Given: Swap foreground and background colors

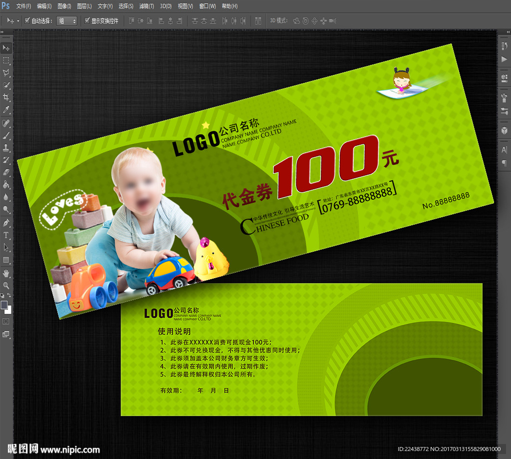Looking at the screenshot, I should tap(9, 295).
